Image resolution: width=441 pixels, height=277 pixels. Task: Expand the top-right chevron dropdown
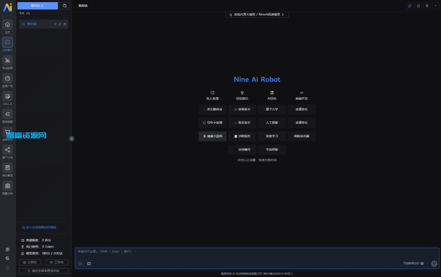tap(435, 6)
